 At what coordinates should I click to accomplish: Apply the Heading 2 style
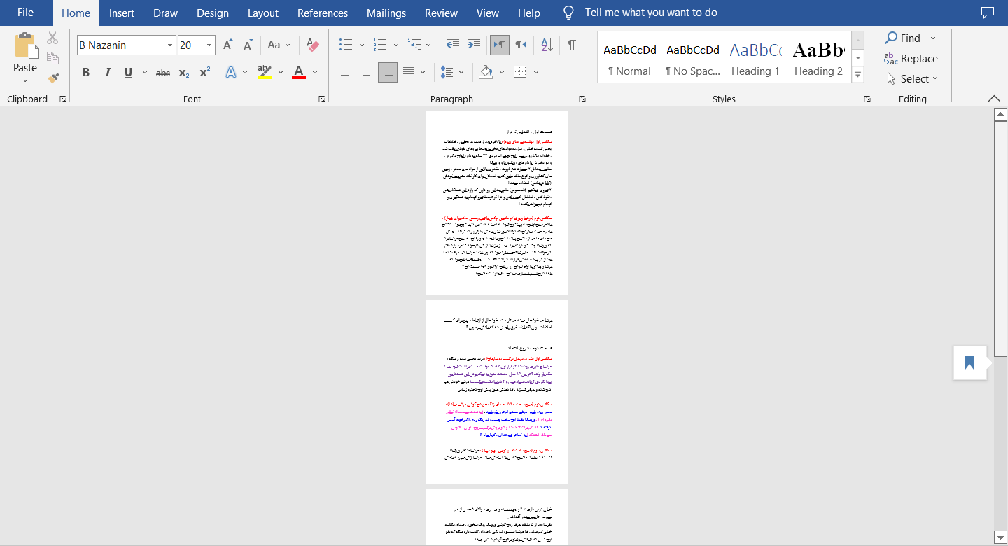coord(818,59)
